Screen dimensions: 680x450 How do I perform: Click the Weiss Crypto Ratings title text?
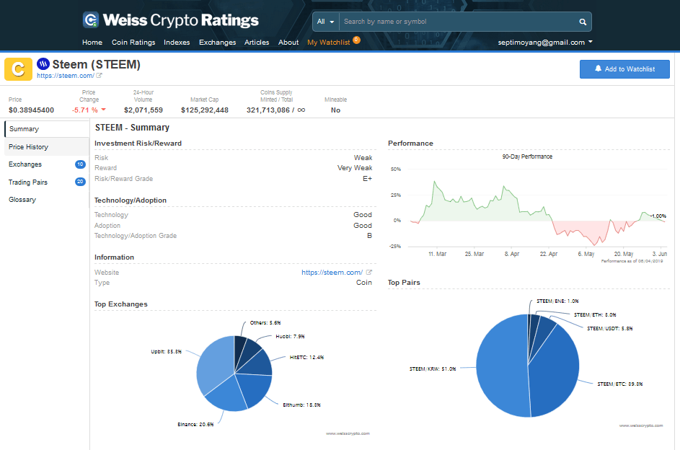[x=180, y=20]
